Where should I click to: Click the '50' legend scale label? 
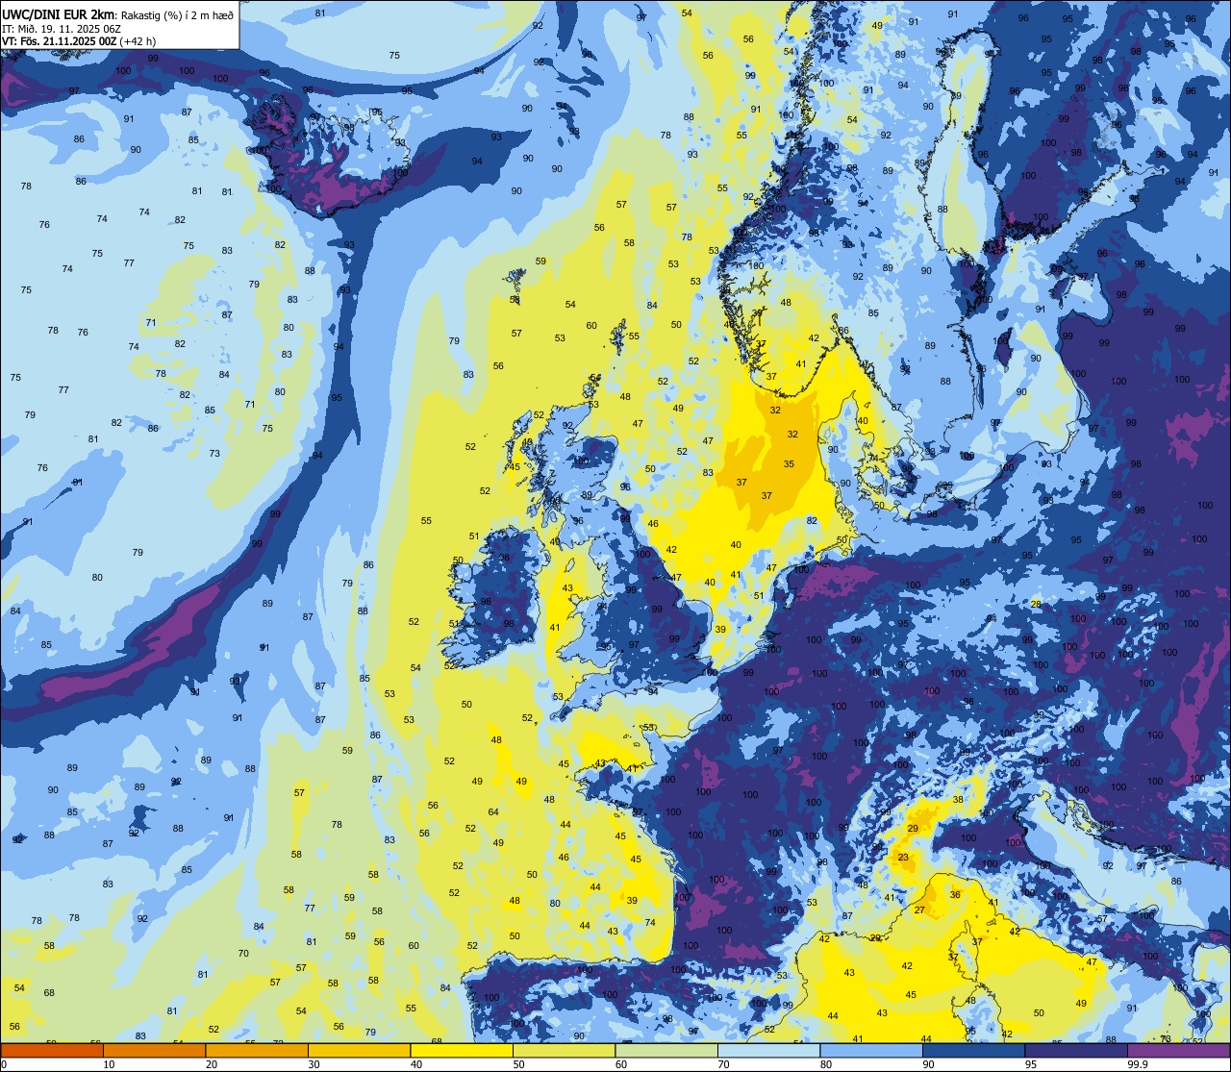[x=518, y=1064]
